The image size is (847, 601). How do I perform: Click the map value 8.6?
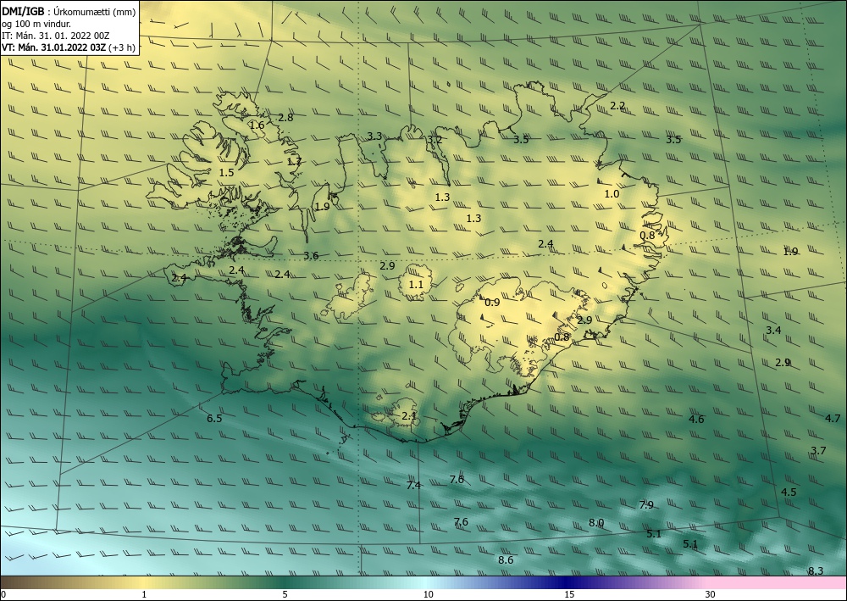(x=506, y=560)
